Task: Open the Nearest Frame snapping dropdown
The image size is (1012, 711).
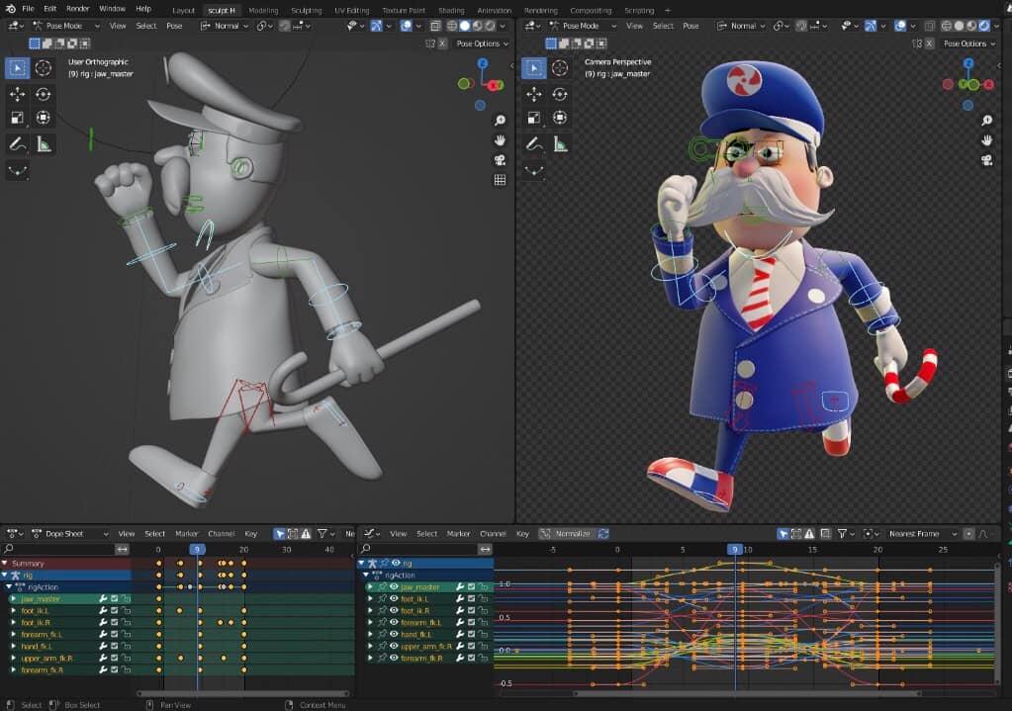Action: click(x=922, y=534)
